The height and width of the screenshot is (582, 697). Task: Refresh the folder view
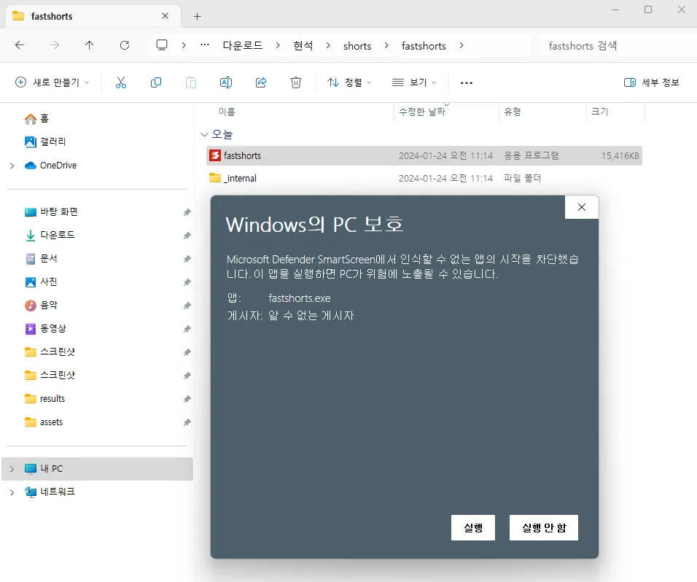(x=125, y=45)
